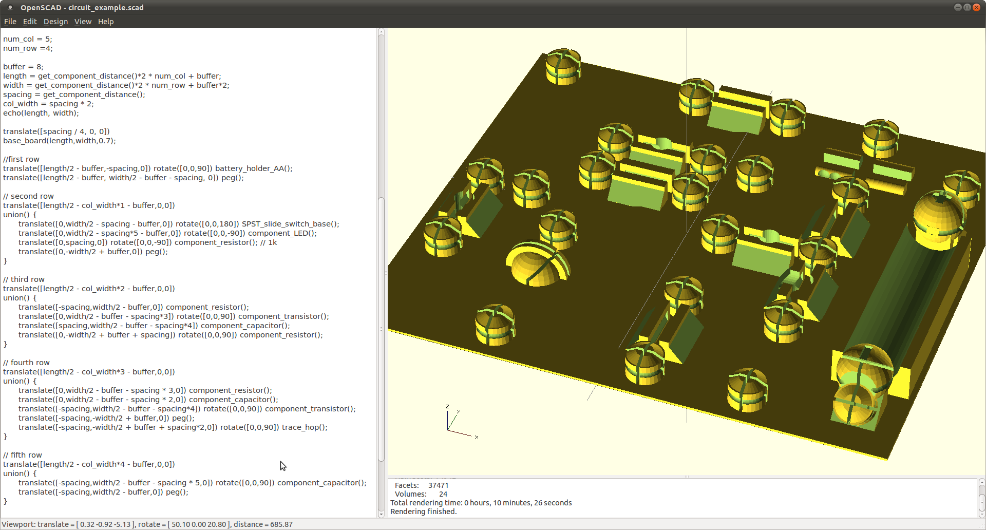Open the Help menu
The width and height of the screenshot is (986, 530).
(105, 22)
